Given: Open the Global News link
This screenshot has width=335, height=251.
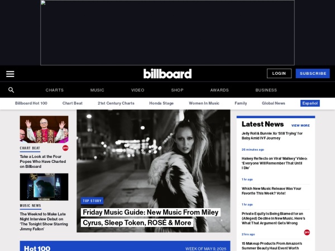Looking at the screenshot, I should tap(274, 103).
